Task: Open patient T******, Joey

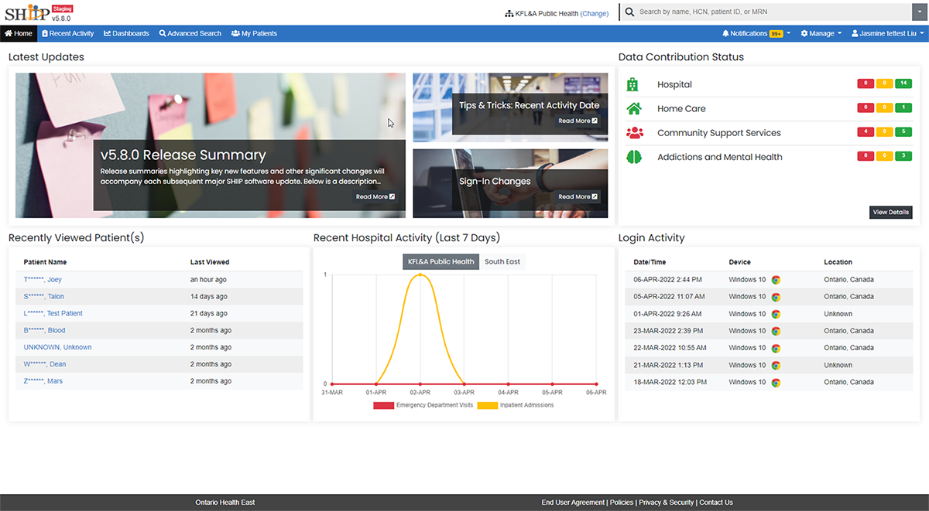Action: click(43, 280)
